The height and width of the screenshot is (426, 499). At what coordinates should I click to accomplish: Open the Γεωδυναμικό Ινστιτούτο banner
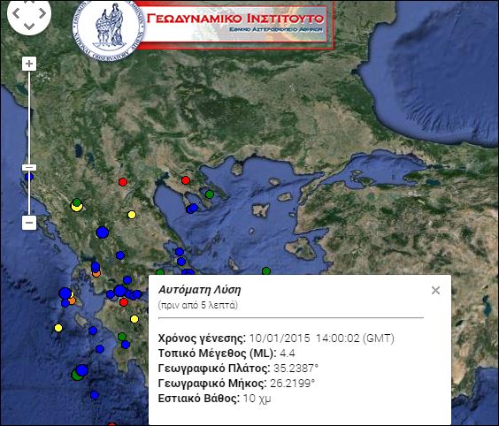coord(236,25)
